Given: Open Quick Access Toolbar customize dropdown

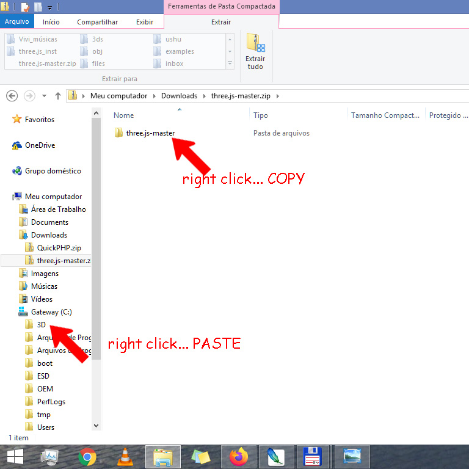Looking at the screenshot, I should coord(49,8).
